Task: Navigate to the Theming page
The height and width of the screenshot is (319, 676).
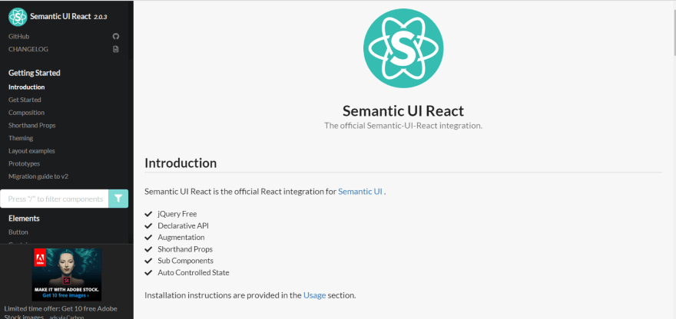Action: pos(21,138)
